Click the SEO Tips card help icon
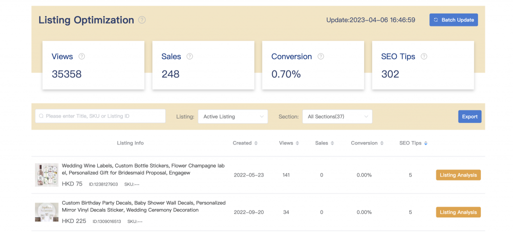 (x=424, y=56)
